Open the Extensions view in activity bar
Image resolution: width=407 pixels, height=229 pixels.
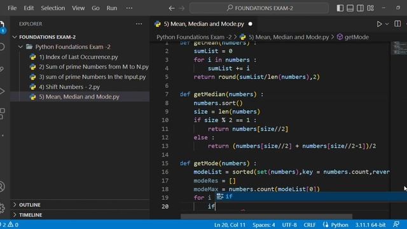[2, 114]
